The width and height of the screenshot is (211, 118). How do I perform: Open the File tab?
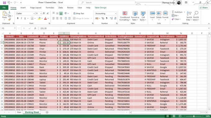(x=4, y=8)
